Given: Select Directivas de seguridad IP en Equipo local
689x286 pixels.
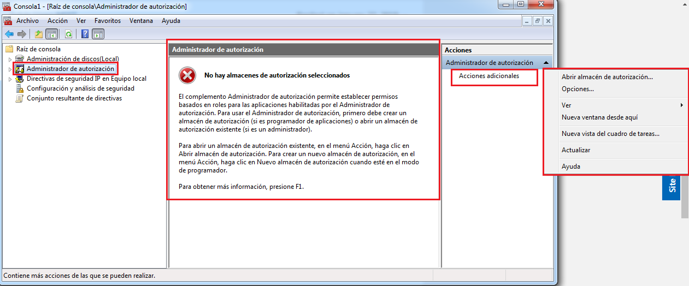Looking at the screenshot, I should click(x=86, y=79).
